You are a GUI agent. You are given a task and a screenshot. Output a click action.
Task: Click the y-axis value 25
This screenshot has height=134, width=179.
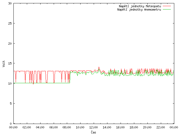[x=10, y=23]
